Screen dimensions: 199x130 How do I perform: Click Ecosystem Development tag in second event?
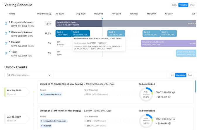click(54, 121)
